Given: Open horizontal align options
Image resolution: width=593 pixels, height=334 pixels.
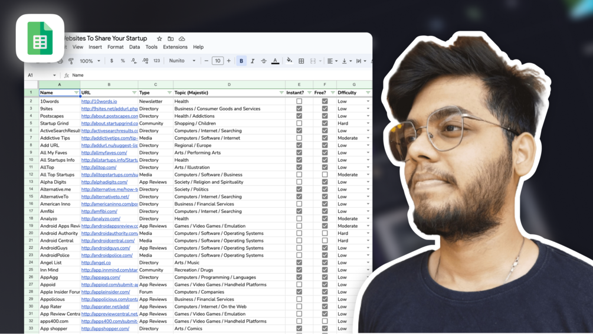Looking at the screenshot, I should click(x=332, y=61).
